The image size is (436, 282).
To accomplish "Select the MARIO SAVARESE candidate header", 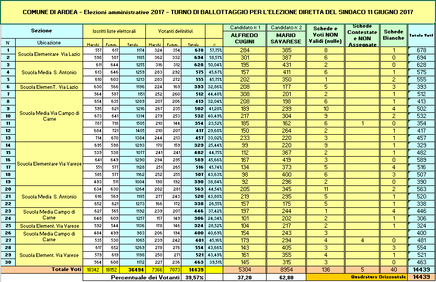I will coord(285,38).
